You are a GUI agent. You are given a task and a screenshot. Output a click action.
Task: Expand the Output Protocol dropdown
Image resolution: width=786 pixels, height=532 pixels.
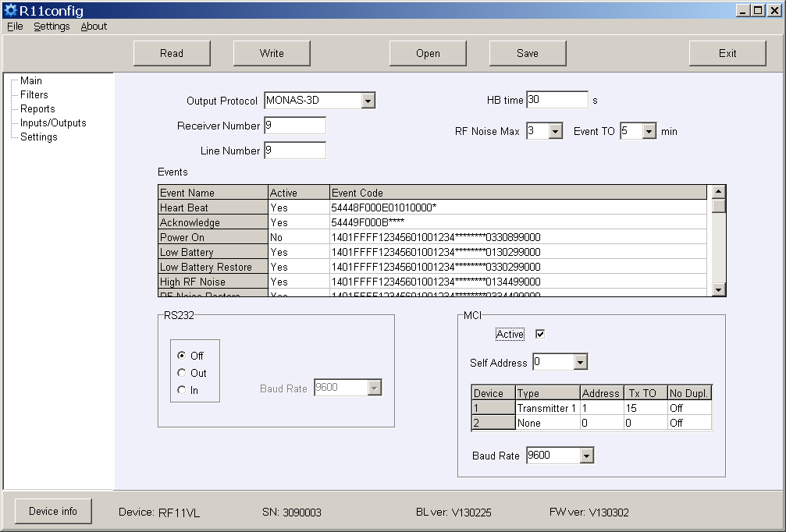[368, 101]
